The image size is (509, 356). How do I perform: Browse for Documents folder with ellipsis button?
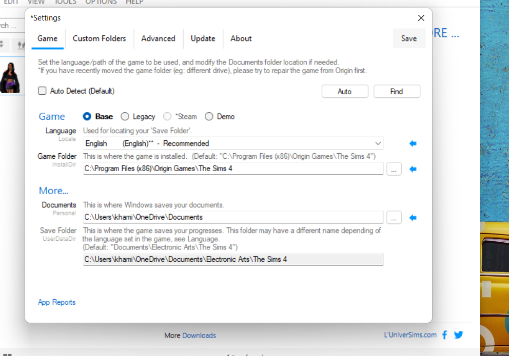click(x=394, y=218)
